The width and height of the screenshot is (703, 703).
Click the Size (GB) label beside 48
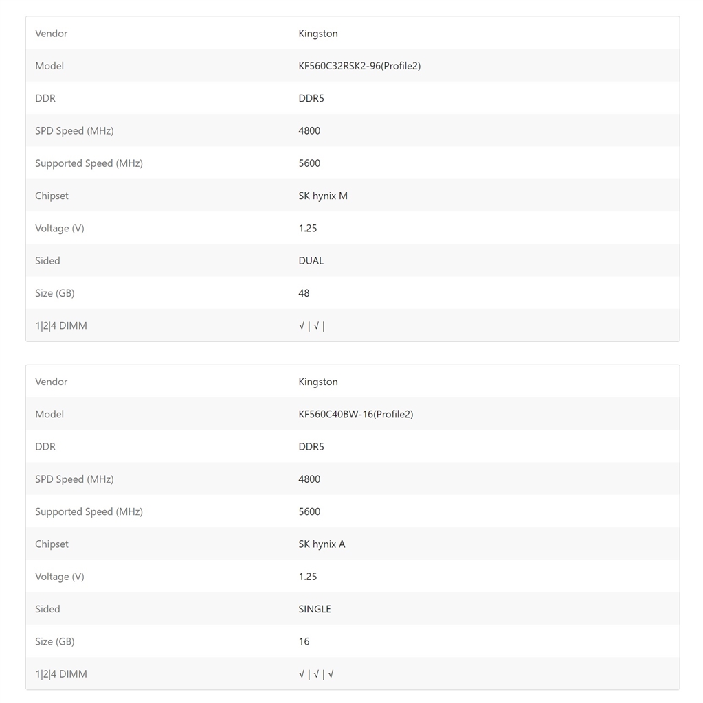54,293
